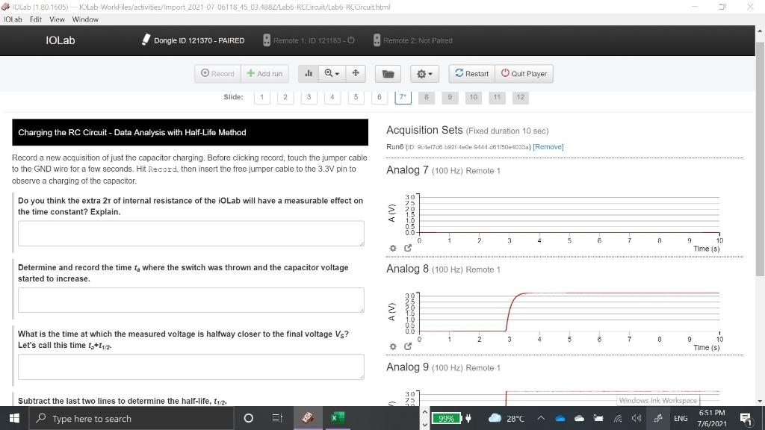This screenshot has height=430, width=765.
Task: Go to slide 8
Action: 427,96
